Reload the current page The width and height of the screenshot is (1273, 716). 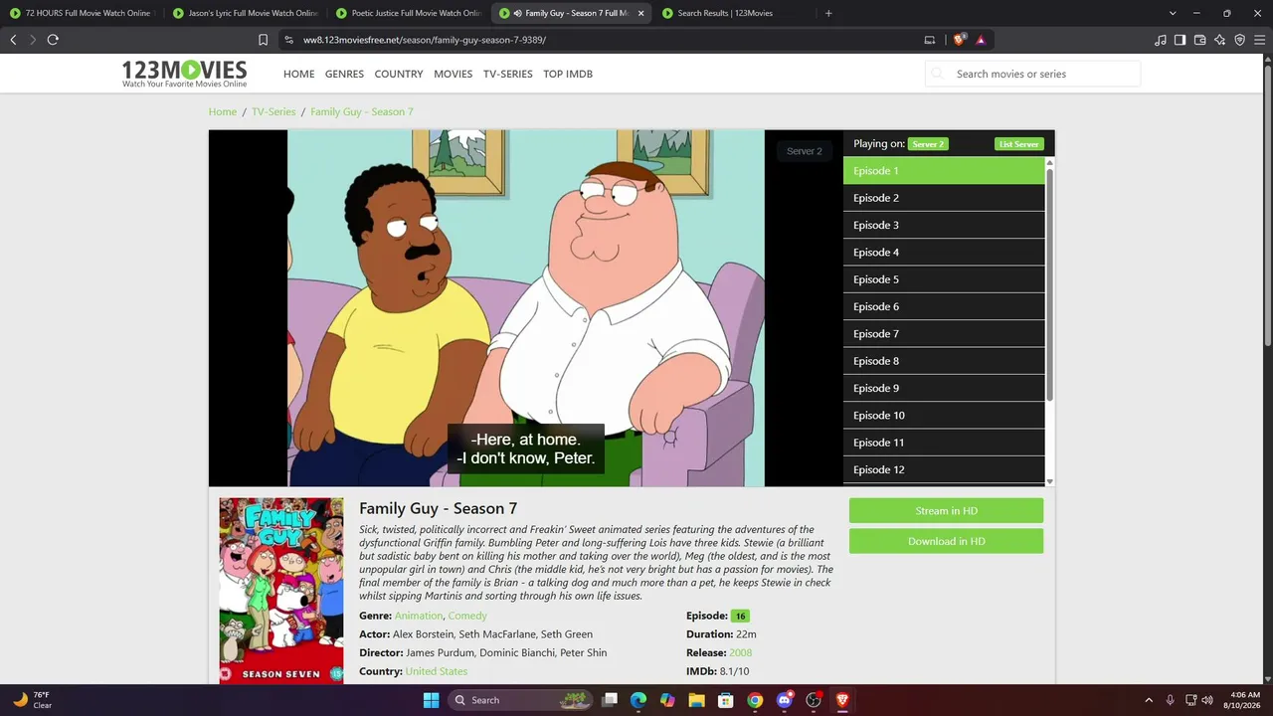pos(53,40)
